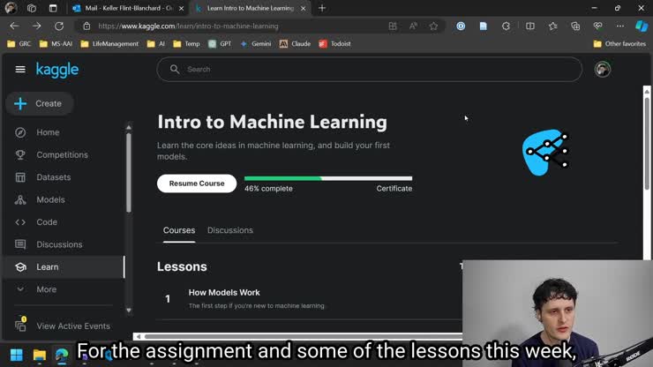Open a new browser tab
Image resolution: width=653 pixels, height=367 pixels.
coord(322,8)
